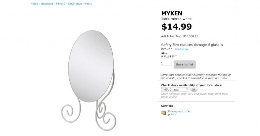The height and width of the screenshot is (136, 260).
Task: Click the Services heading
Action: click(167, 106)
